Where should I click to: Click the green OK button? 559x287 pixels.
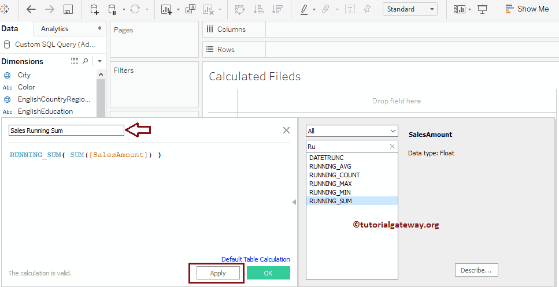268,273
